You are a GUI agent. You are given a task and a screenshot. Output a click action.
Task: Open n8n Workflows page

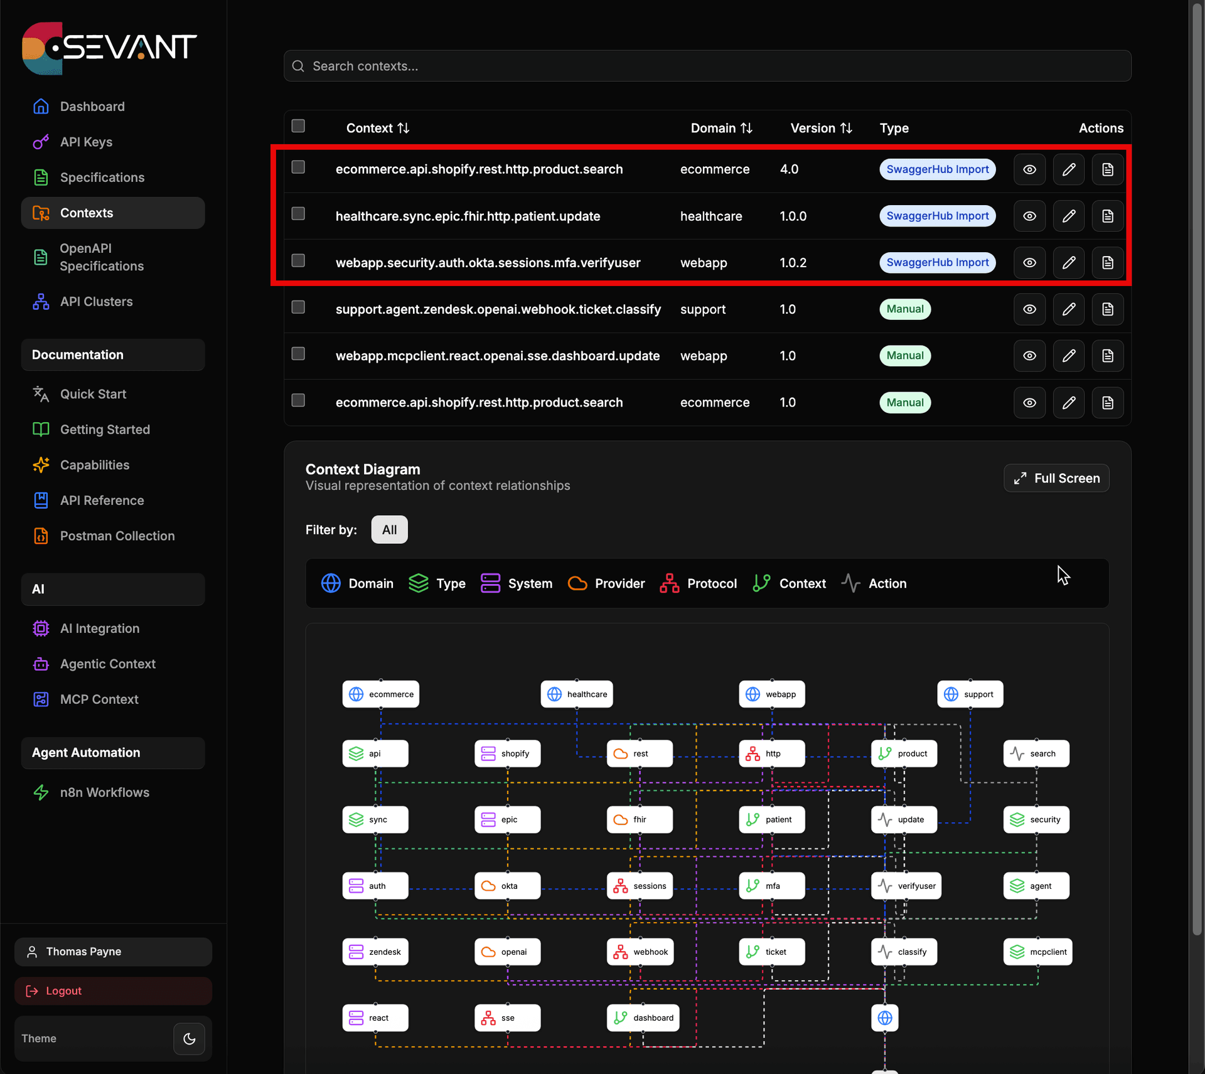tap(113, 792)
